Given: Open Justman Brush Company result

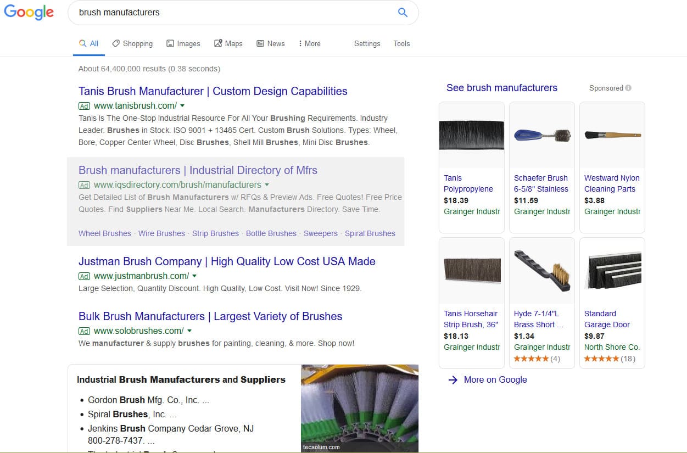Looking at the screenshot, I should (x=227, y=261).
